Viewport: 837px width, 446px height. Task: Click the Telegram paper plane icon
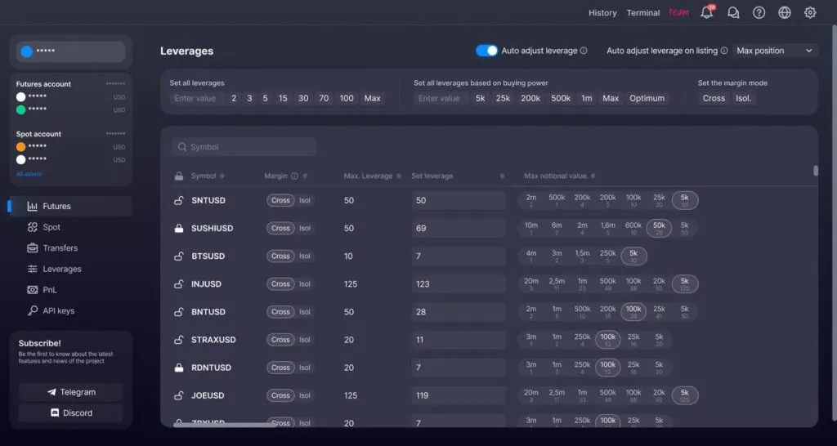pyautogui.click(x=51, y=392)
